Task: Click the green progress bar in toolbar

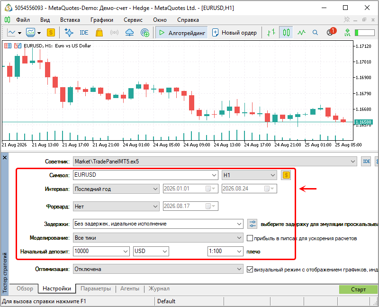Action: tap(364, 32)
